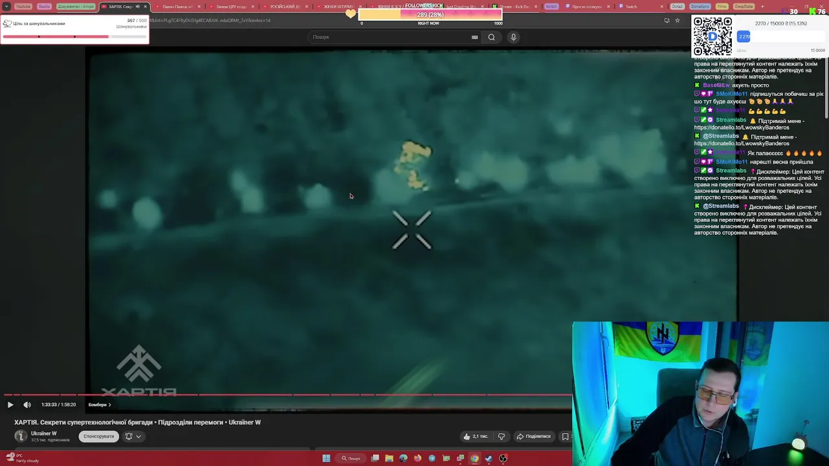Image resolution: width=829 pixels, height=466 pixels.
Task: Open the Films tab
Action: [x=722, y=6]
